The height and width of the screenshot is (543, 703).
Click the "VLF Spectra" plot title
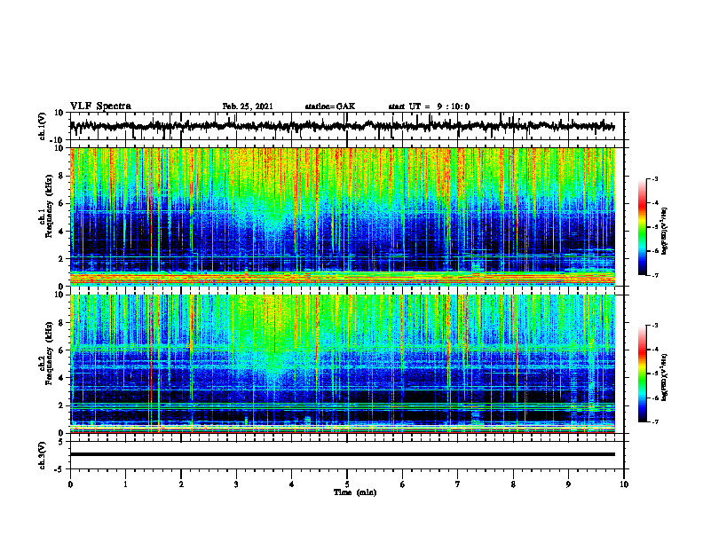coord(100,106)
